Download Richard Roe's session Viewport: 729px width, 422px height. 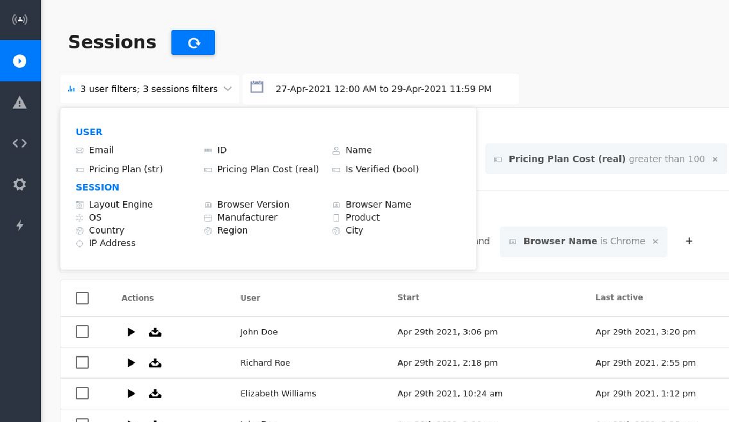pos(155,363)
